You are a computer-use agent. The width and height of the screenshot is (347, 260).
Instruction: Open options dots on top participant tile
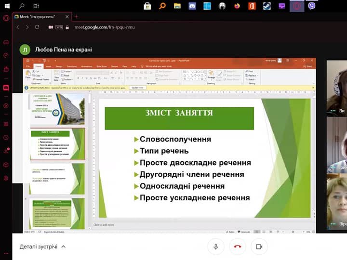click(333, 111)
